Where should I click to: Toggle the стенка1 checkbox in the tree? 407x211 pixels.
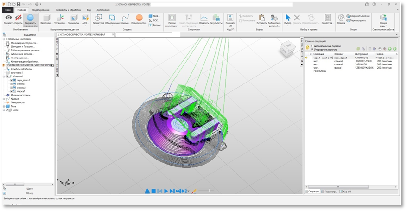point(12,84)
